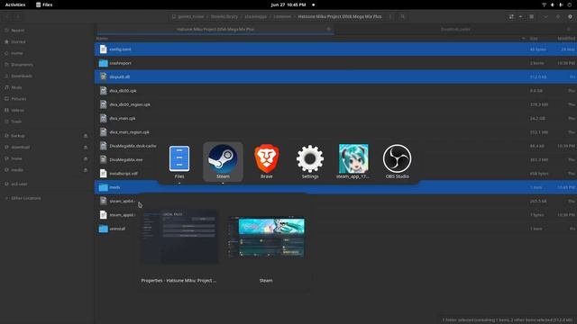This screenshot has width=577, height=324.
Task: Open view options dropdown arrow
Action: tap(520, 16)
